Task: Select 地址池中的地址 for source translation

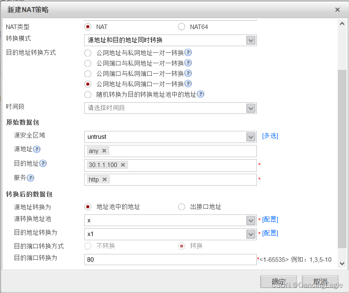Action: coord(88,207)
